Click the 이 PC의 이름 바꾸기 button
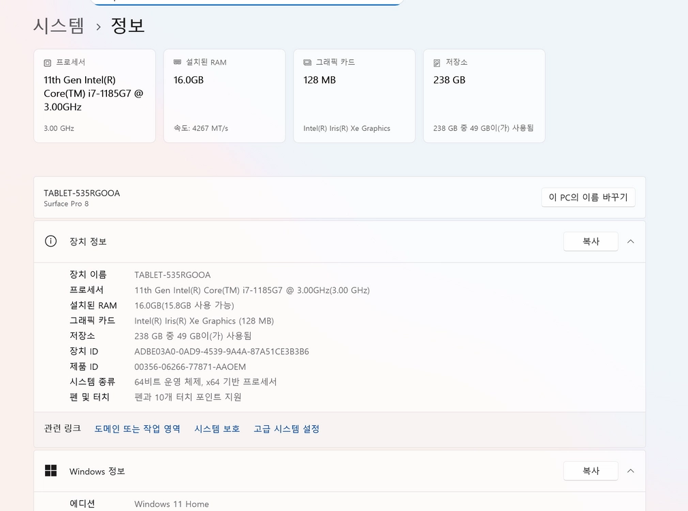 [588, 198]
